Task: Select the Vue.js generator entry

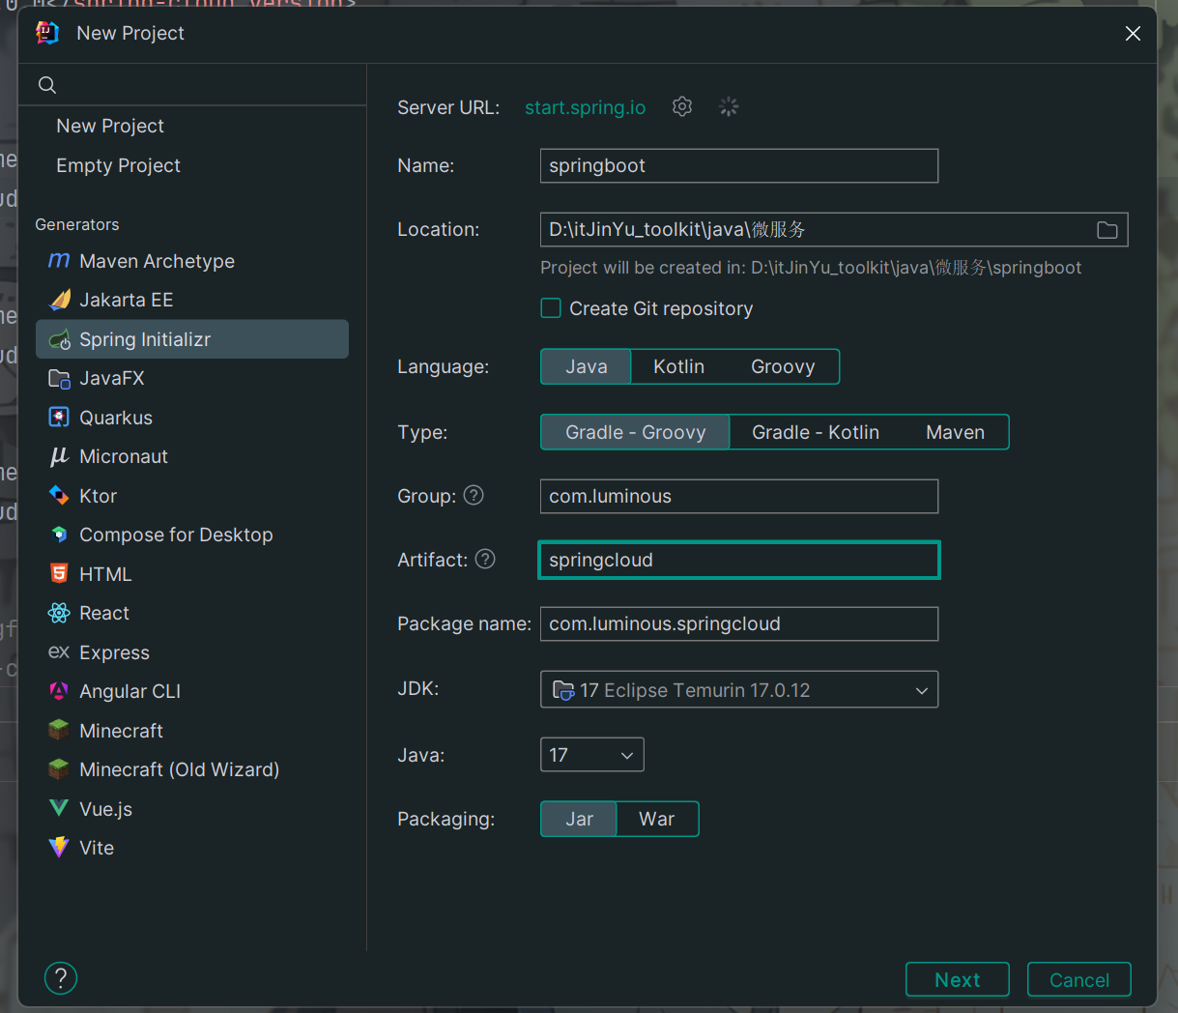Action: click(x=105, y=809)
